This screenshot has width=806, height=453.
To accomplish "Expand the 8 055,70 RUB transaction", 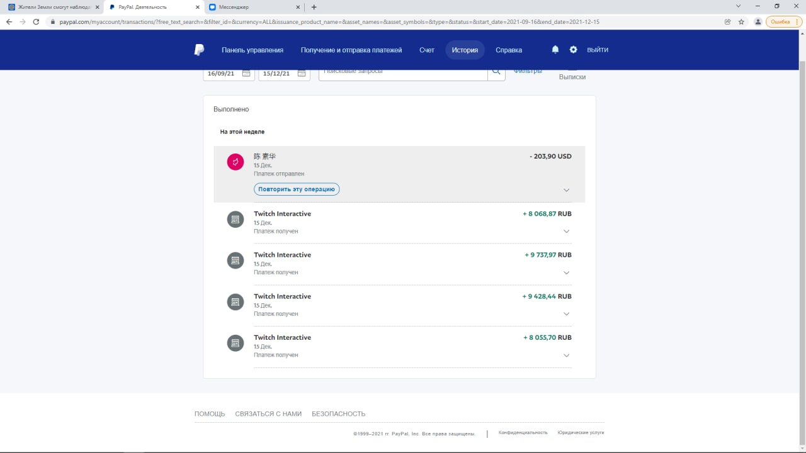I will pyautogui.click(x=566, y=355).
